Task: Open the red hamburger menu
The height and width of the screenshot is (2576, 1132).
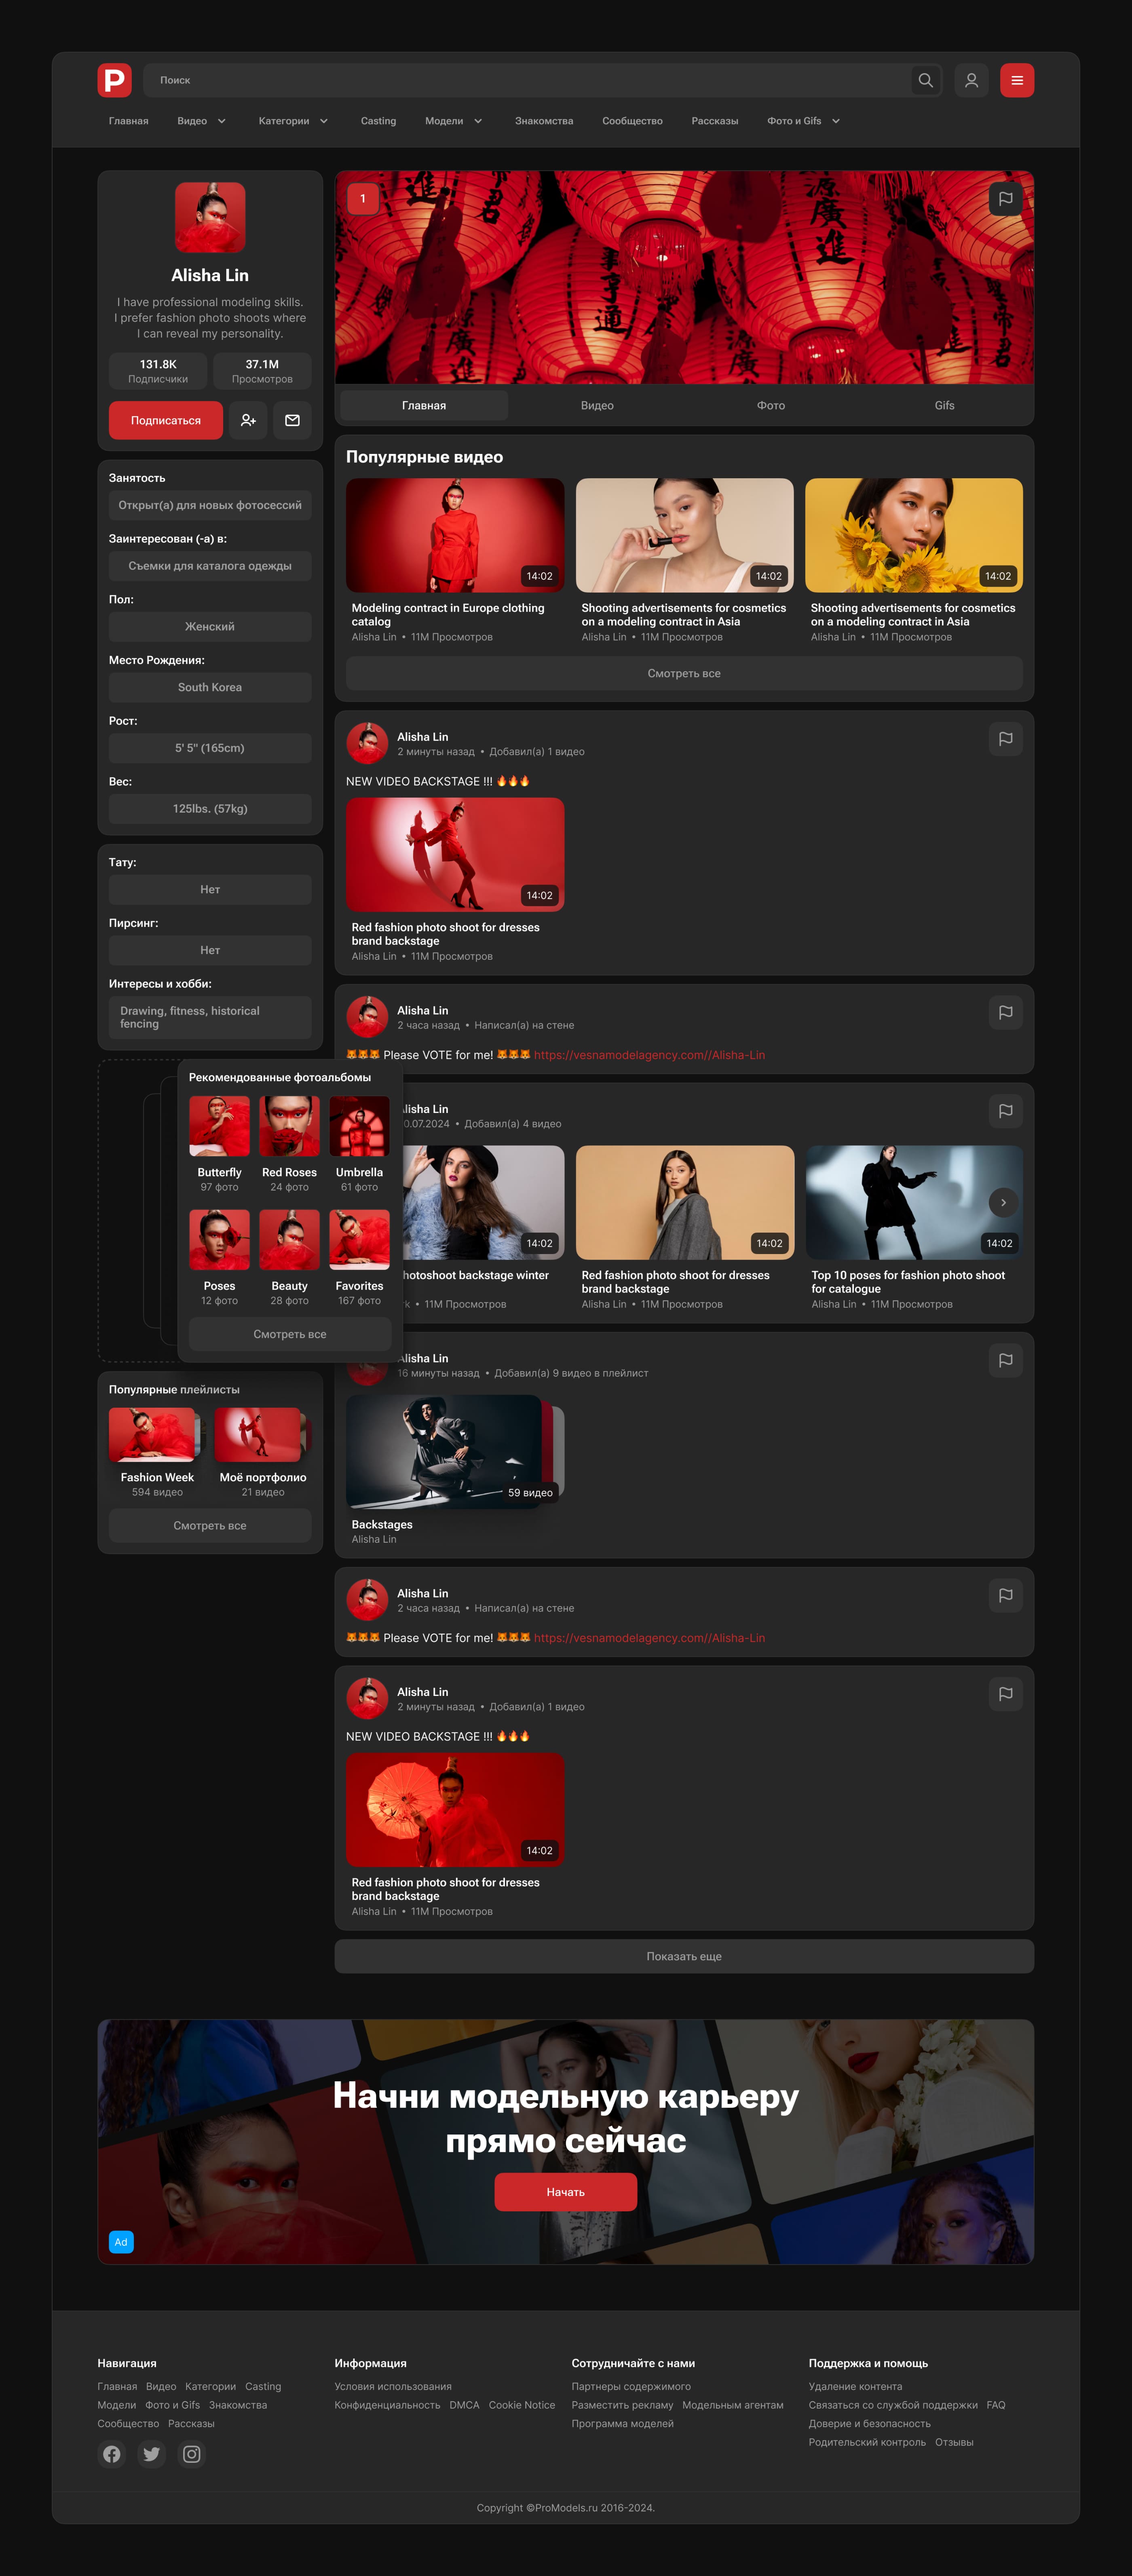Action: pyautogui.click(x=1017, y=80)
